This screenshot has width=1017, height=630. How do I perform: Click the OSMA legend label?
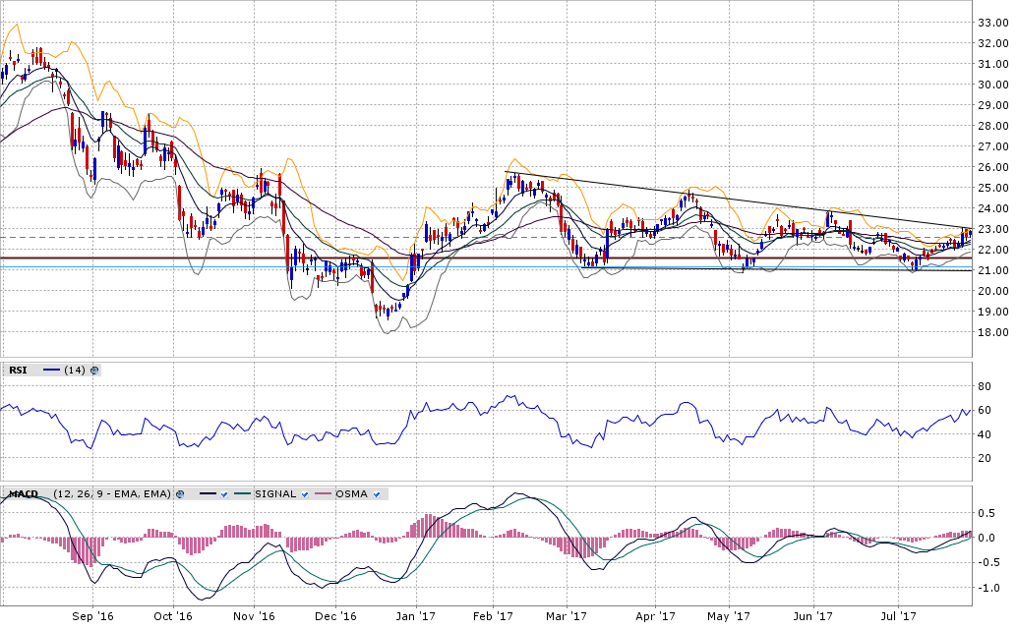(351, 494)
